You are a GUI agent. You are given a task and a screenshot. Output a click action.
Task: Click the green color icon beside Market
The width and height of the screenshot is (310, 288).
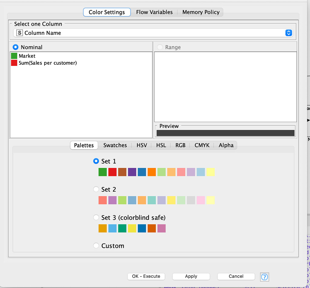click(x=14, y=56)
